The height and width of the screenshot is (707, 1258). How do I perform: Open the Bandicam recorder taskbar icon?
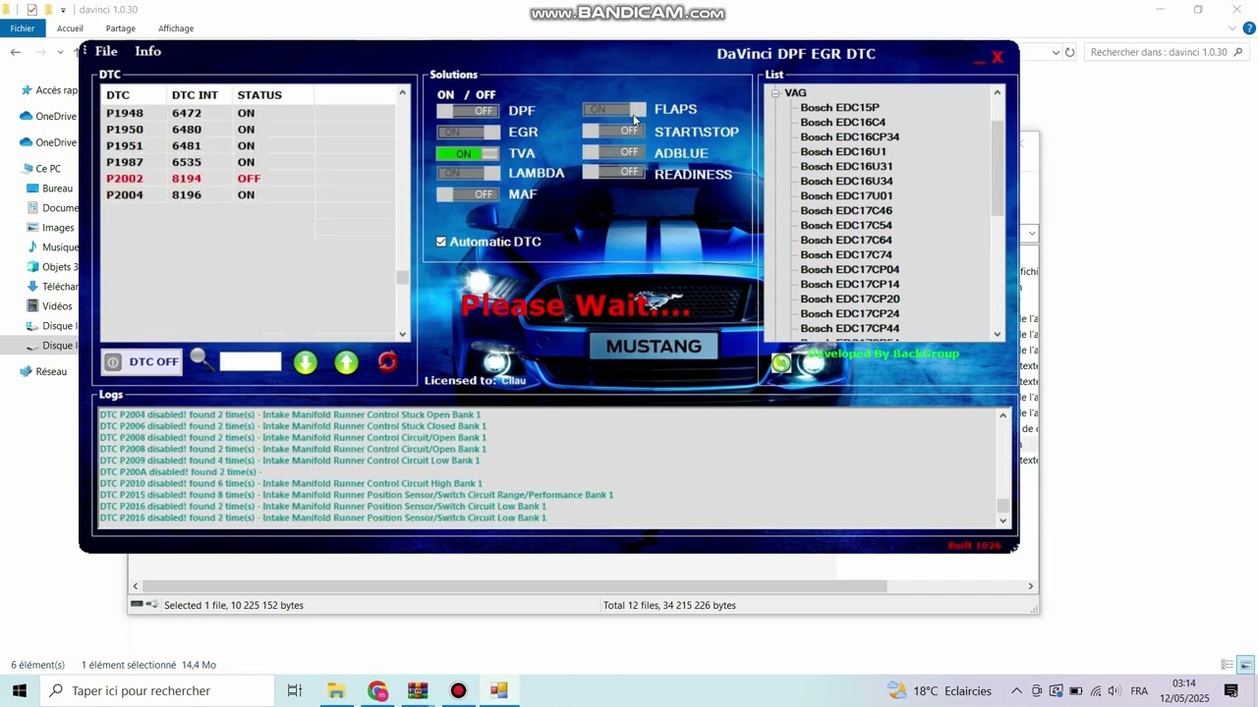[458, 690]
